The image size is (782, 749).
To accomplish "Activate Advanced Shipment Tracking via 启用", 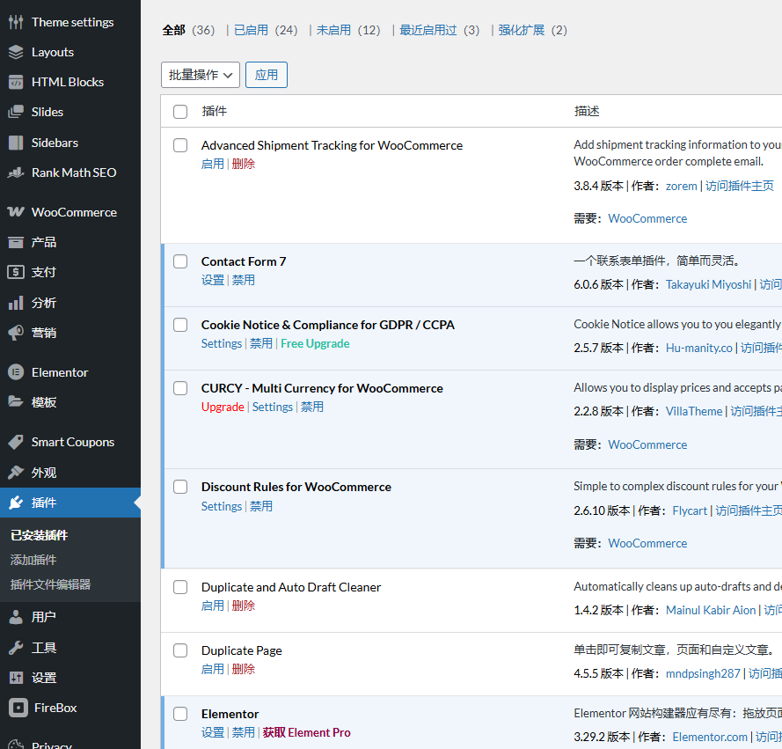I will (x=213, y=164).
